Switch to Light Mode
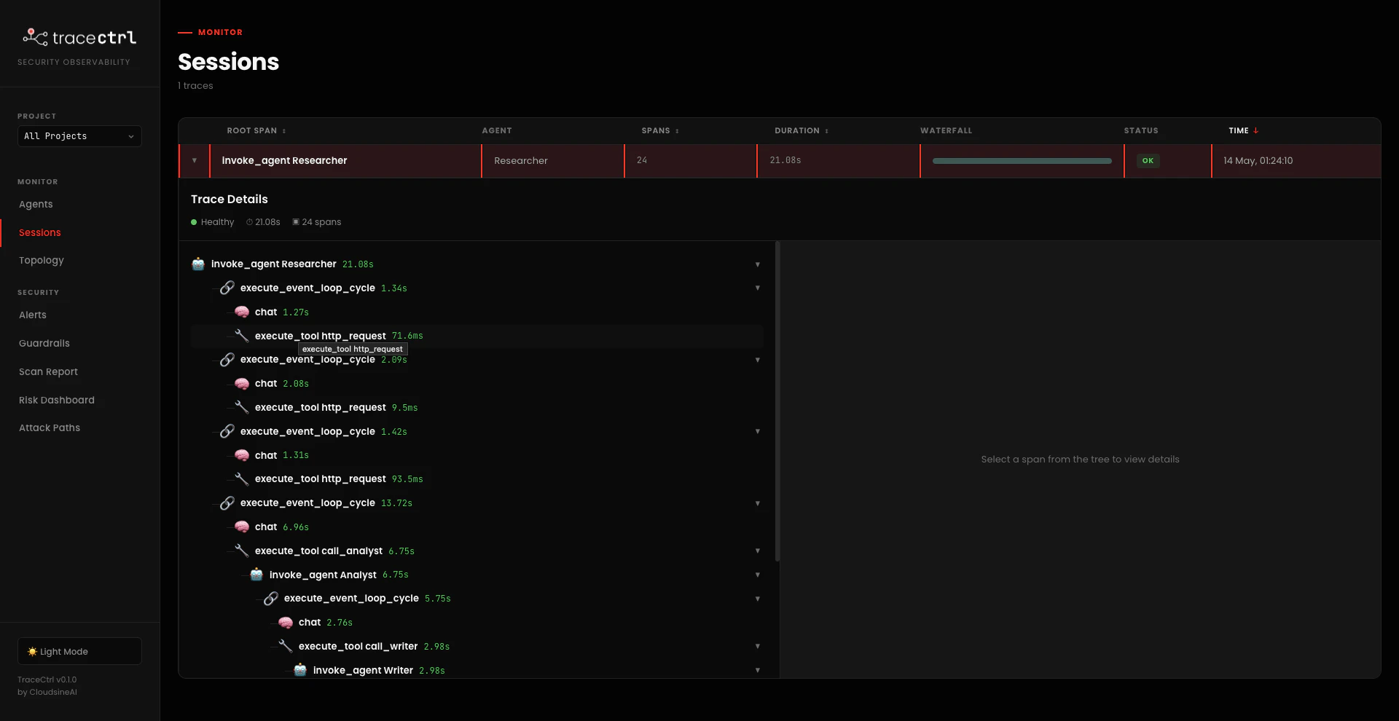The width and height of the screenshot is (1399, 721). 79,651
